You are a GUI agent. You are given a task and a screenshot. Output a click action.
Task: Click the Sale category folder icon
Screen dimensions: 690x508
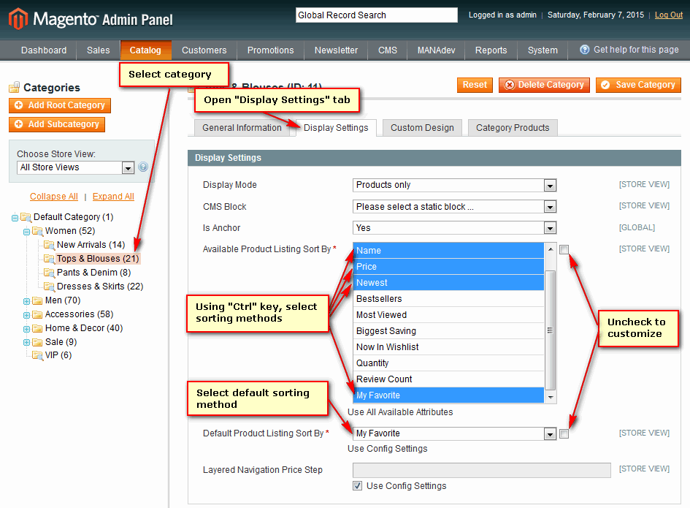point(37,342)
